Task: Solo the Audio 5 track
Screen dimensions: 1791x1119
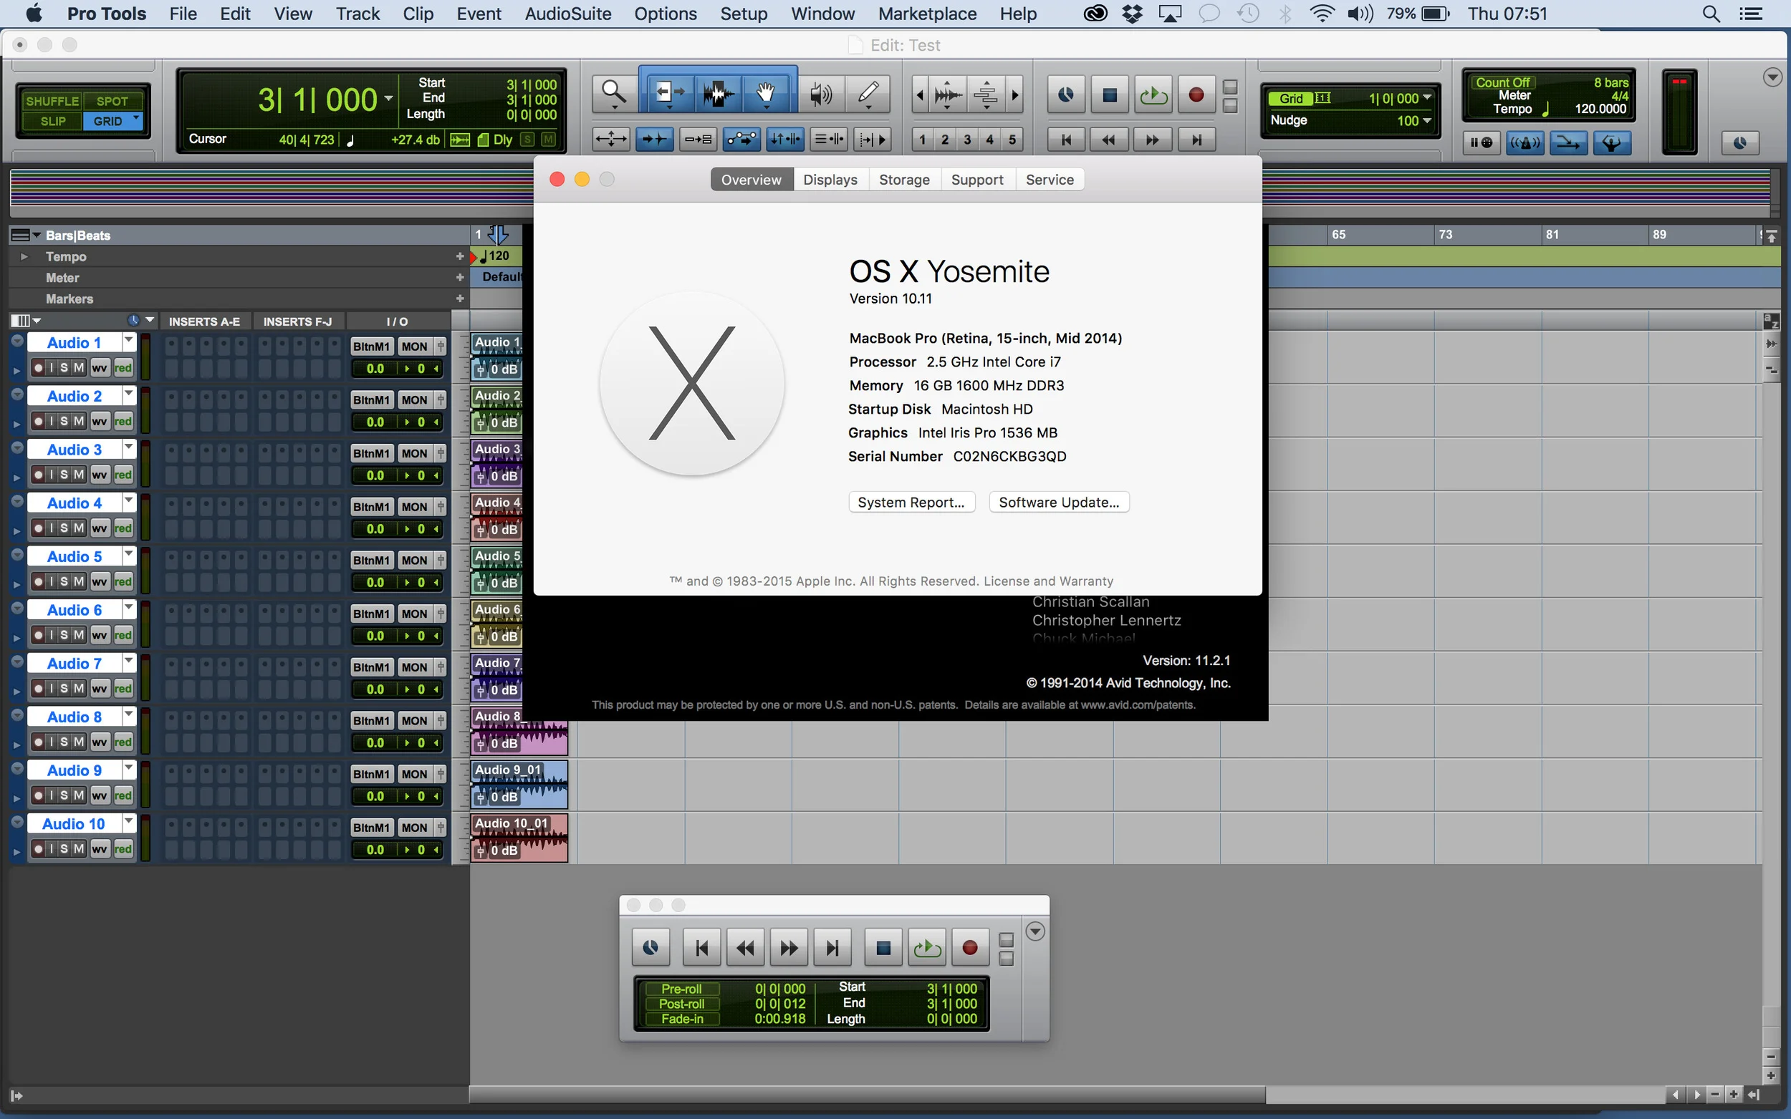Action: pos(64,582)
